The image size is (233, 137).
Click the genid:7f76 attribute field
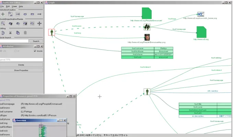(21, 60)
